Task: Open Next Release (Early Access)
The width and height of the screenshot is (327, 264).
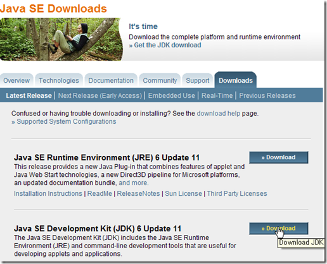Action: point(100,95)
